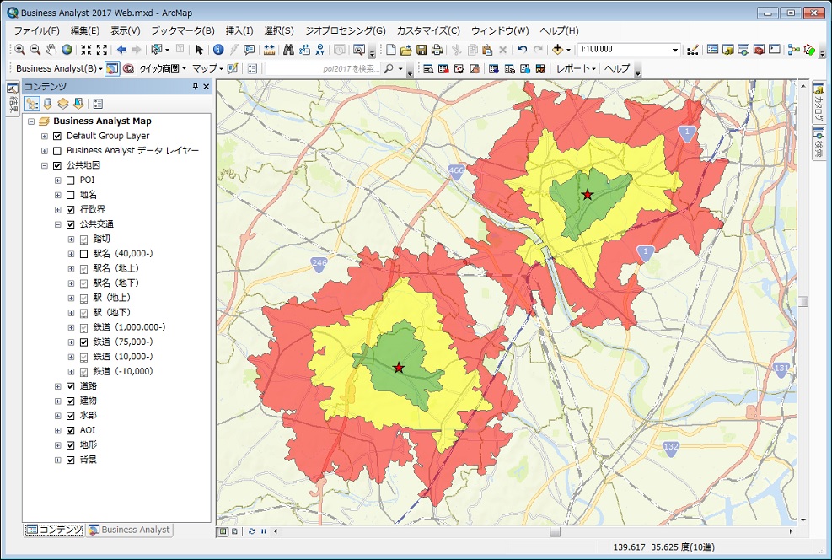
Task: Open the Table of Contents window icon
Action: pos(712,50)
